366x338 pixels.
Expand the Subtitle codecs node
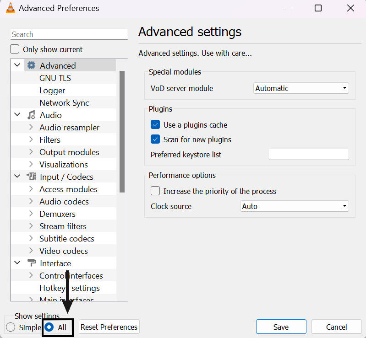point(31,238)
